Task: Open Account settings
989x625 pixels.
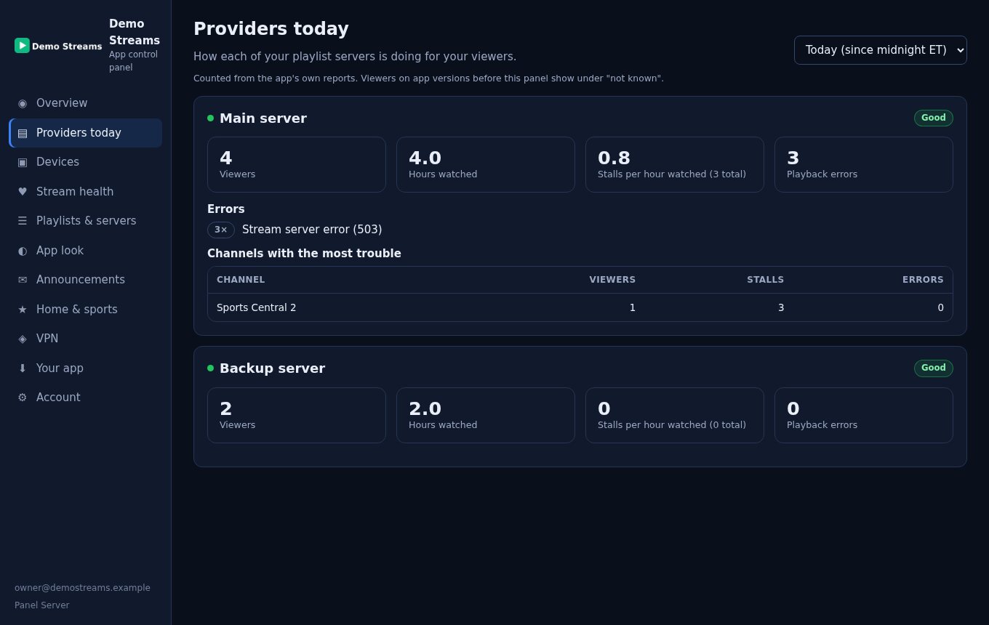Action: click(86, 398)
